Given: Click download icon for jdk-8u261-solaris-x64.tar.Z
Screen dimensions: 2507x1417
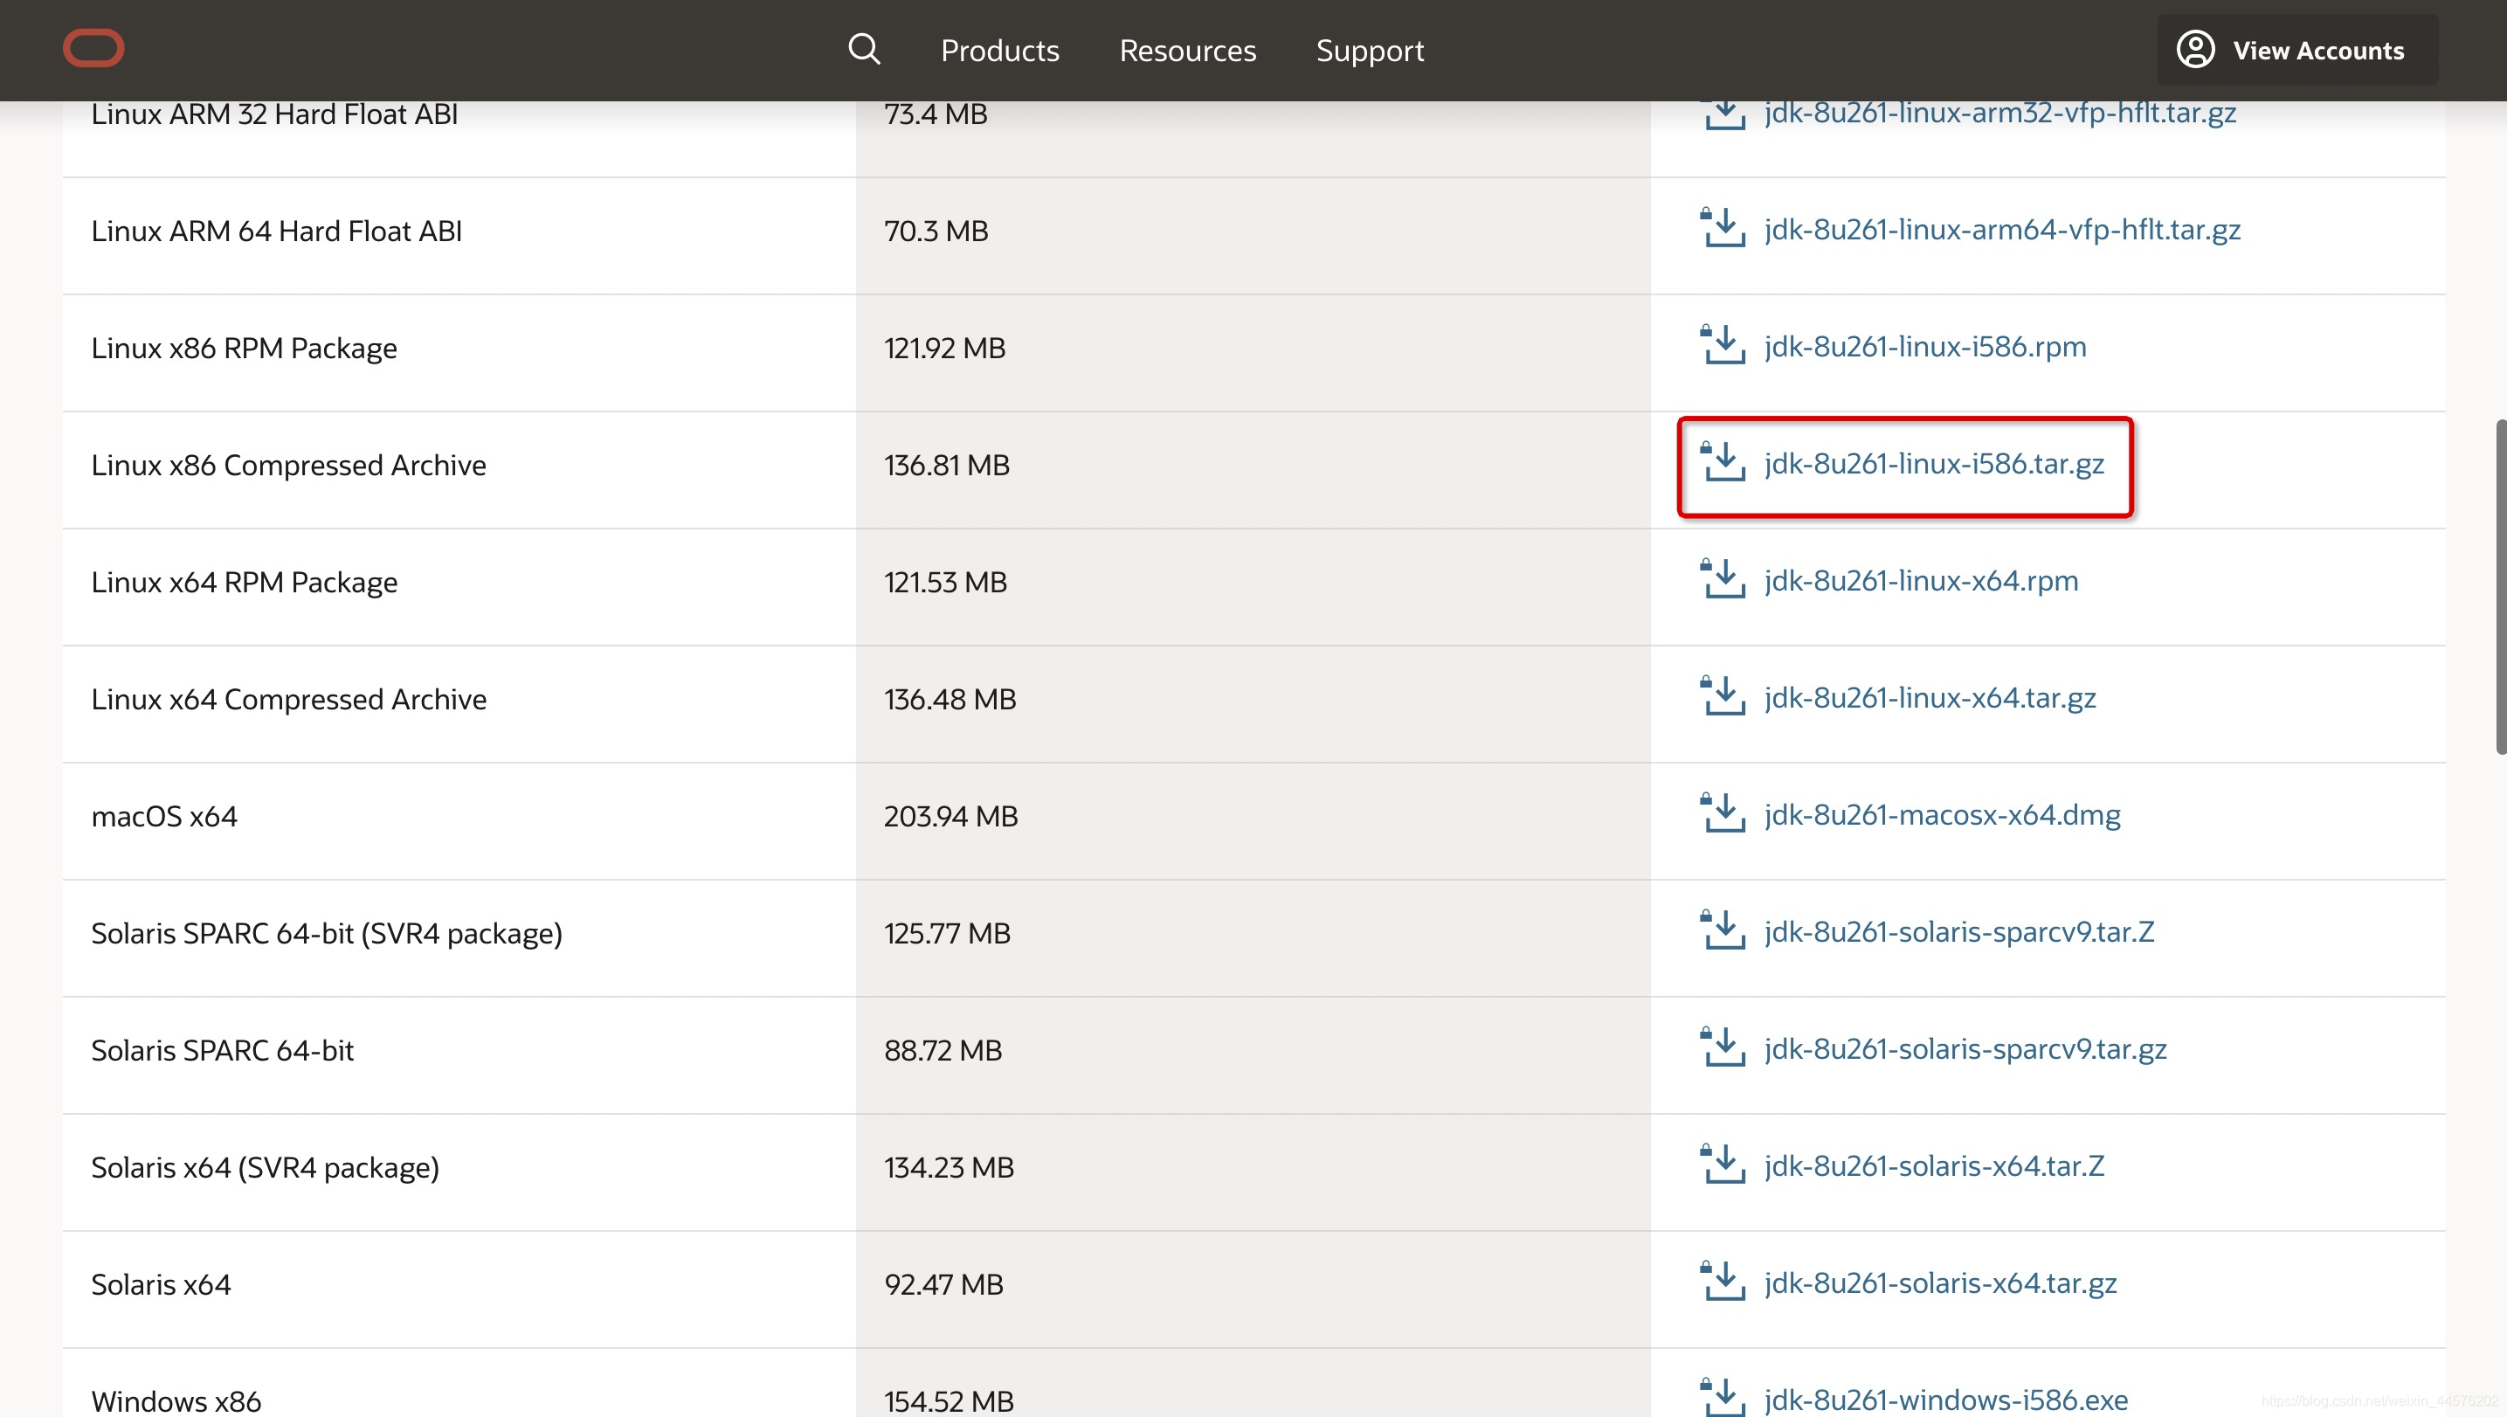Looking at the screenshot, I should click(x=1722, y=1164).
